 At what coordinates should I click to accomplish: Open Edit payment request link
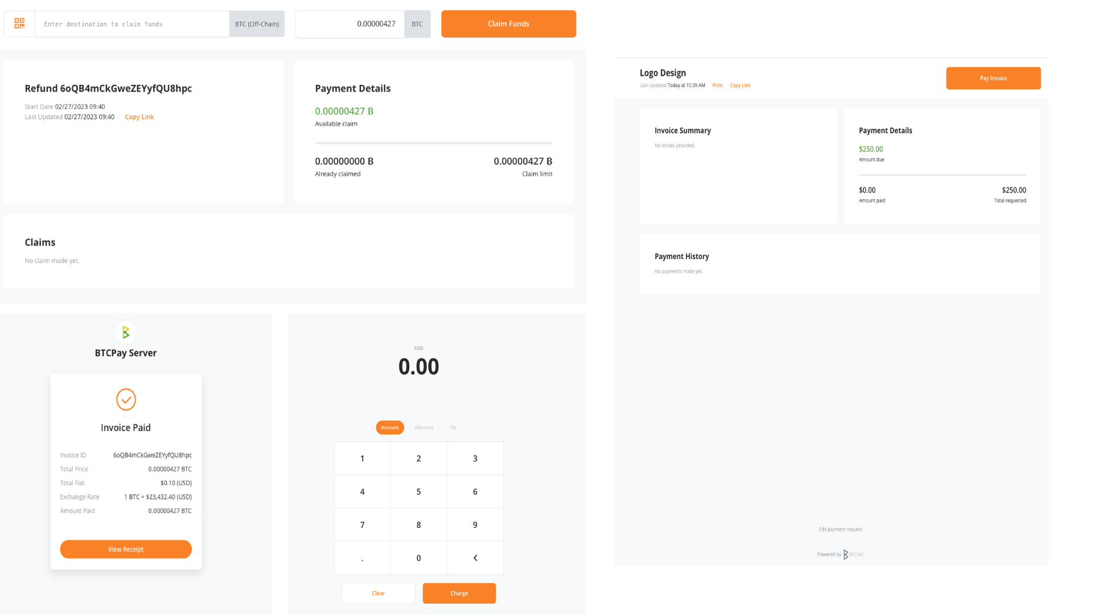[840, 530]
